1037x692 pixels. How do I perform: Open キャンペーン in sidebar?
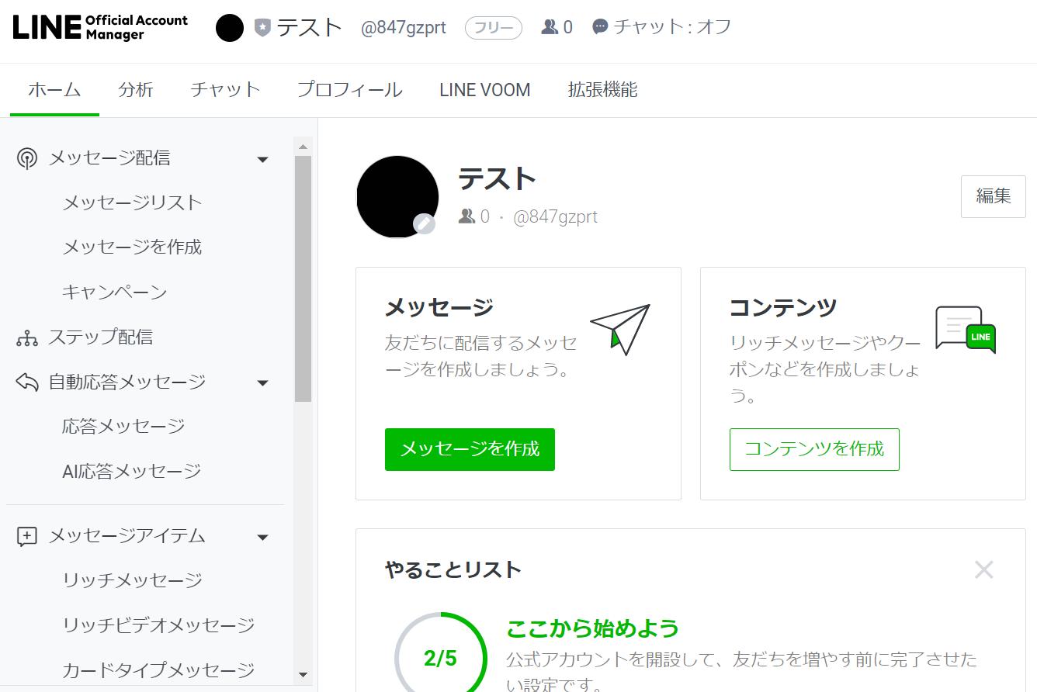tap(115, 292)
